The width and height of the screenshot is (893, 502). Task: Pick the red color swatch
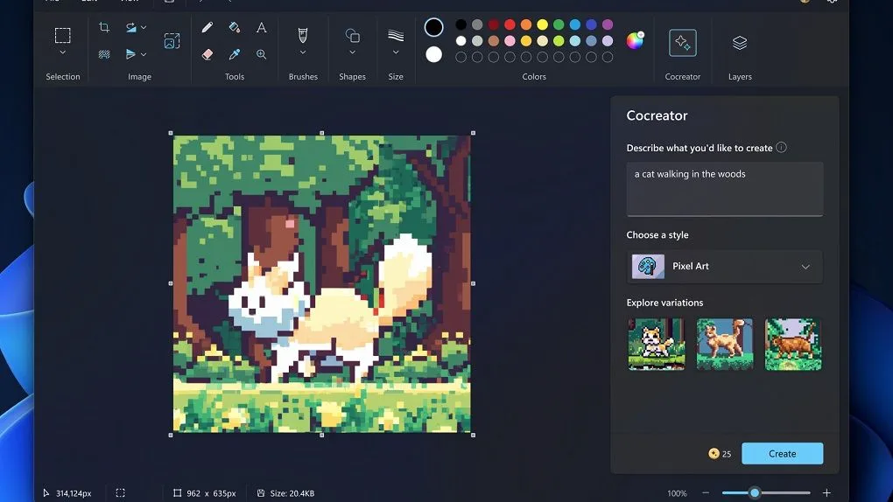510,24
